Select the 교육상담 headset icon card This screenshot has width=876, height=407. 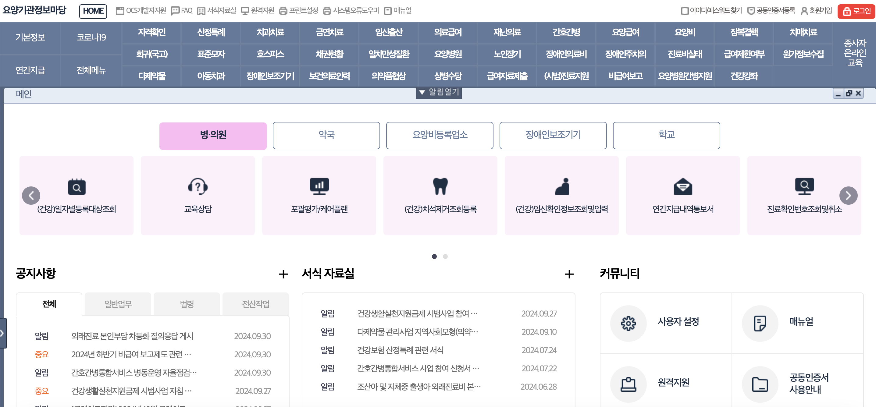coord(198,186)
